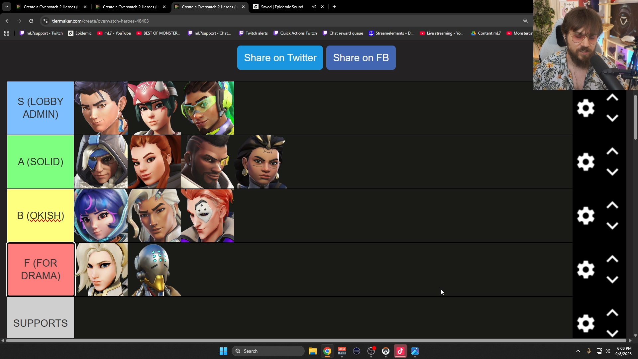The width and height of the screenshot is (638, 359).
Task: Move S (LOBBY ADMIN) row up
Action: pos(612,98)
